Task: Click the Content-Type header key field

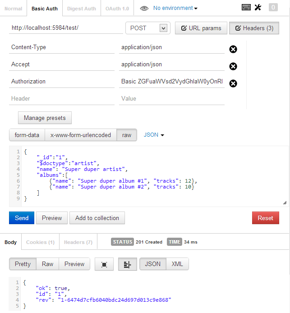Action: point(62,47)
